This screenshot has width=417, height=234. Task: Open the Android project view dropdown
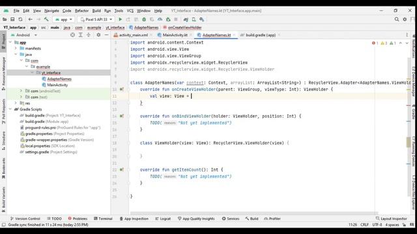[x=23, y=35]
